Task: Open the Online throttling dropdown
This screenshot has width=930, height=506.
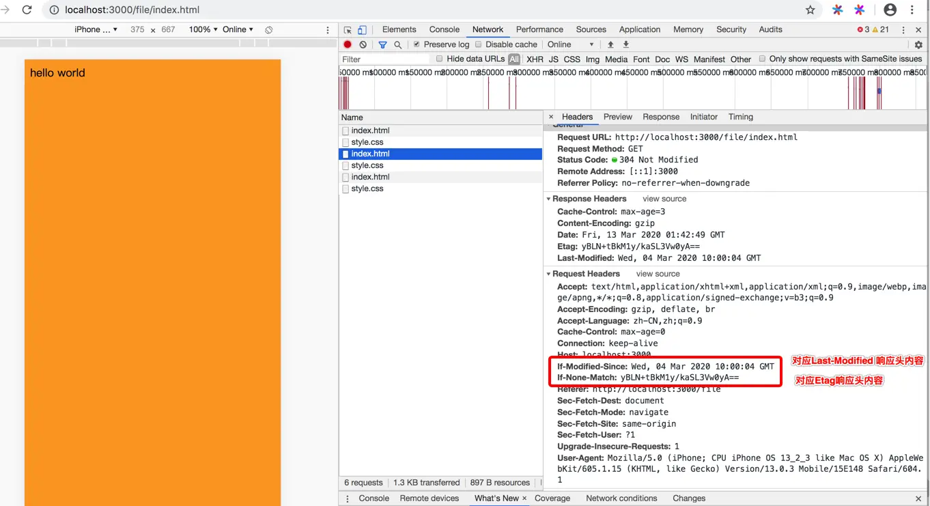Action: [x=571, y=44]
